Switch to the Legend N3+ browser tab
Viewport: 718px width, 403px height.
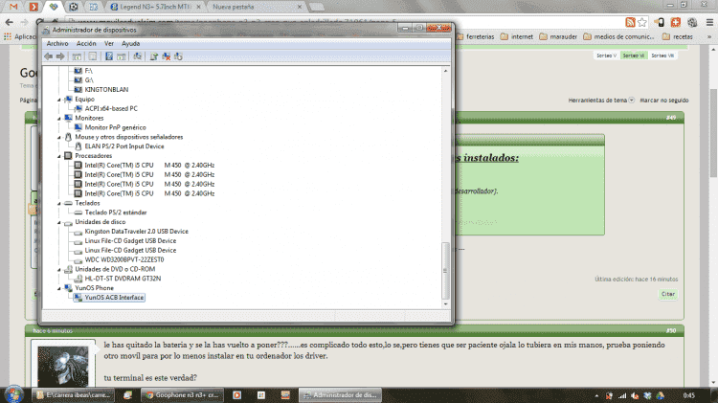tap(155, 7)
